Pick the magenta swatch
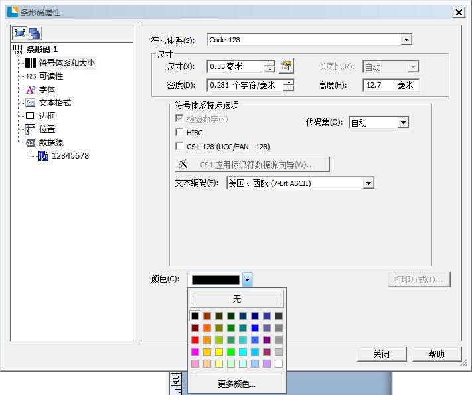Image resolution: width=472 pixels, height=395 pixels. [x=195, y=352]
